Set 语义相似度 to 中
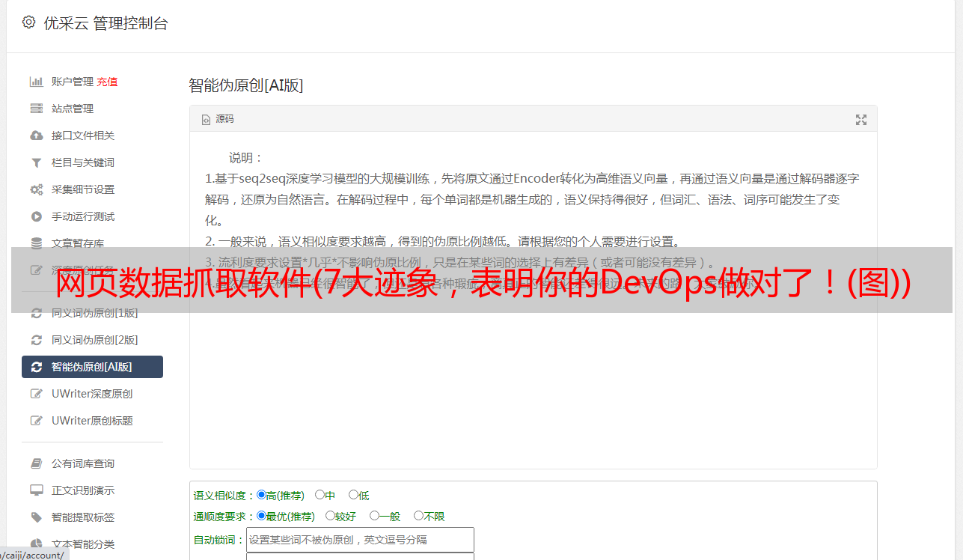 coord(320,495)
